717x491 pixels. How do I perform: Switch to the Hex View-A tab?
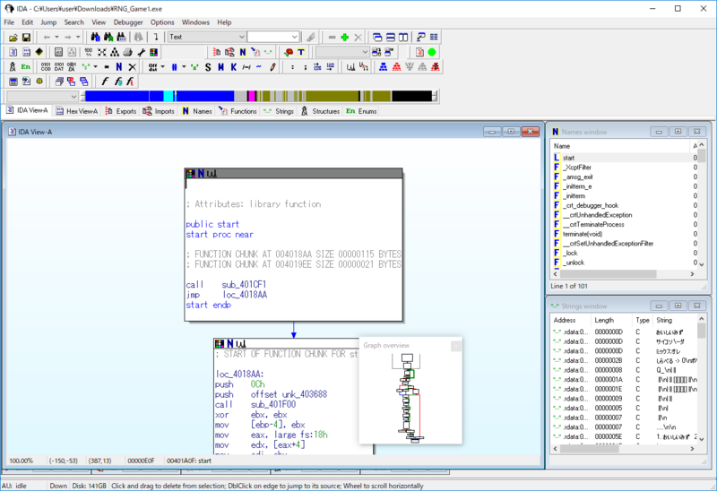coord(77,111)
